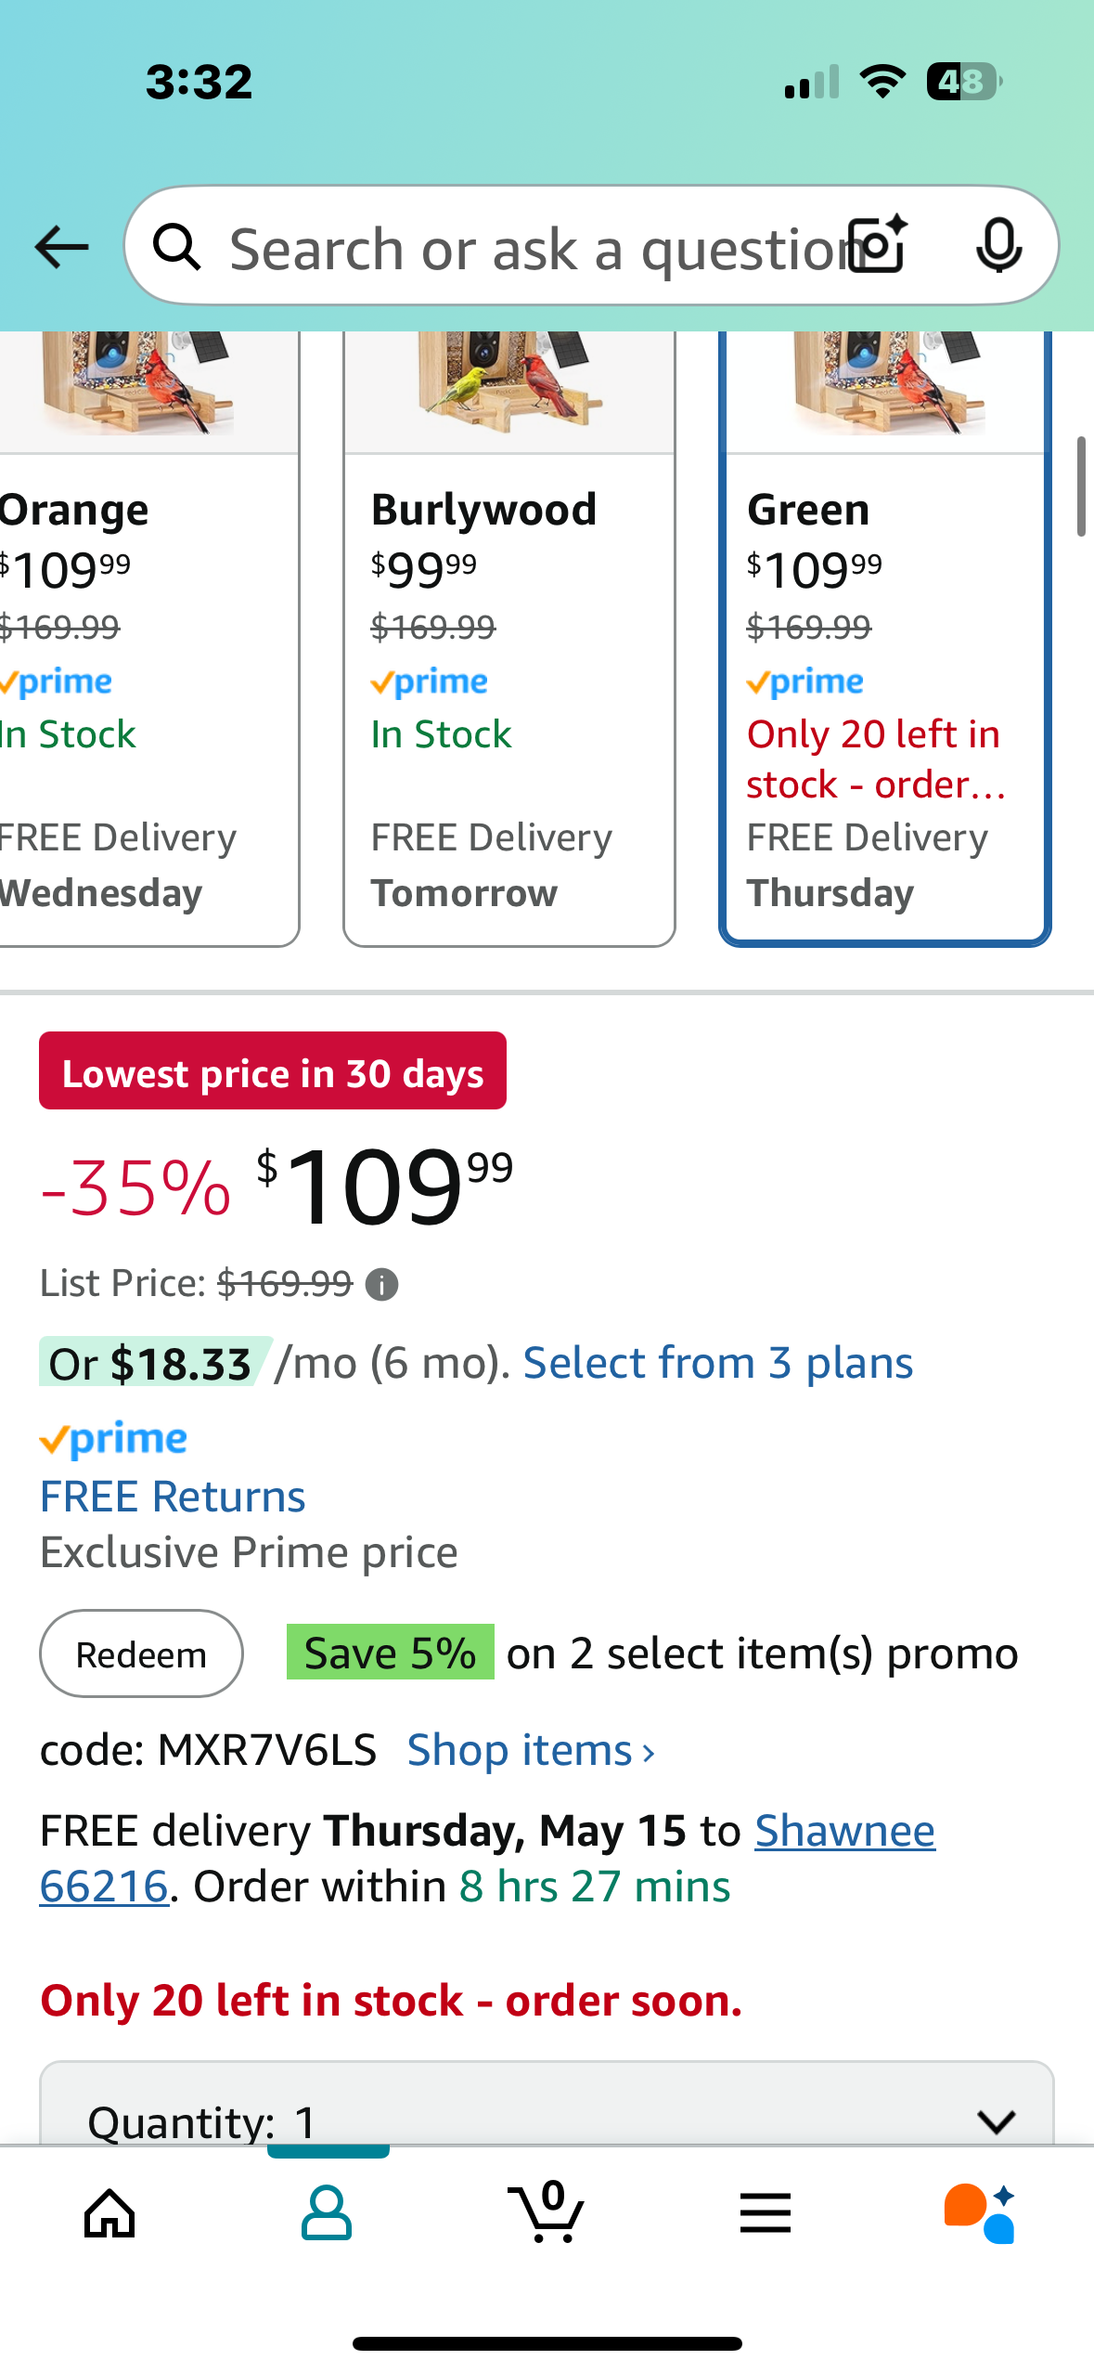
Task: Open the Rufus AI assistant icon
Action: pos(981,2213)
